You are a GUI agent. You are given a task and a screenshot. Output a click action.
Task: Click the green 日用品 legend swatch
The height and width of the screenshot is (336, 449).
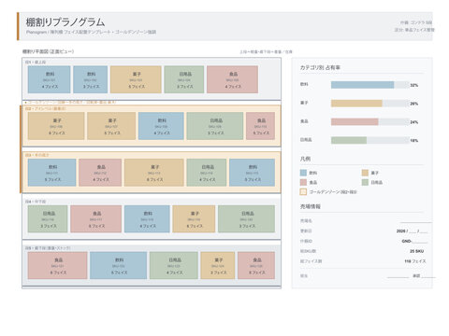[365, 182]
